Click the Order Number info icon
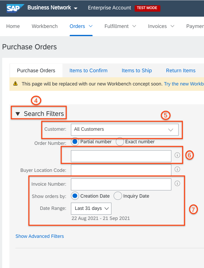The width and height of the screenshot is (204, 268). [x=177, y=155]
